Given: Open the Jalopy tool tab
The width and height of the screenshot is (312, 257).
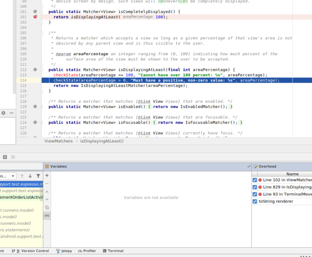Looking at the screenshot, I should (x=64, y=251).
